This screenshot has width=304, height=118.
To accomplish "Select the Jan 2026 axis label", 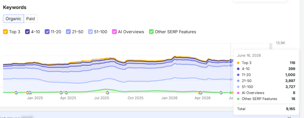I will [x=170, y=98].
